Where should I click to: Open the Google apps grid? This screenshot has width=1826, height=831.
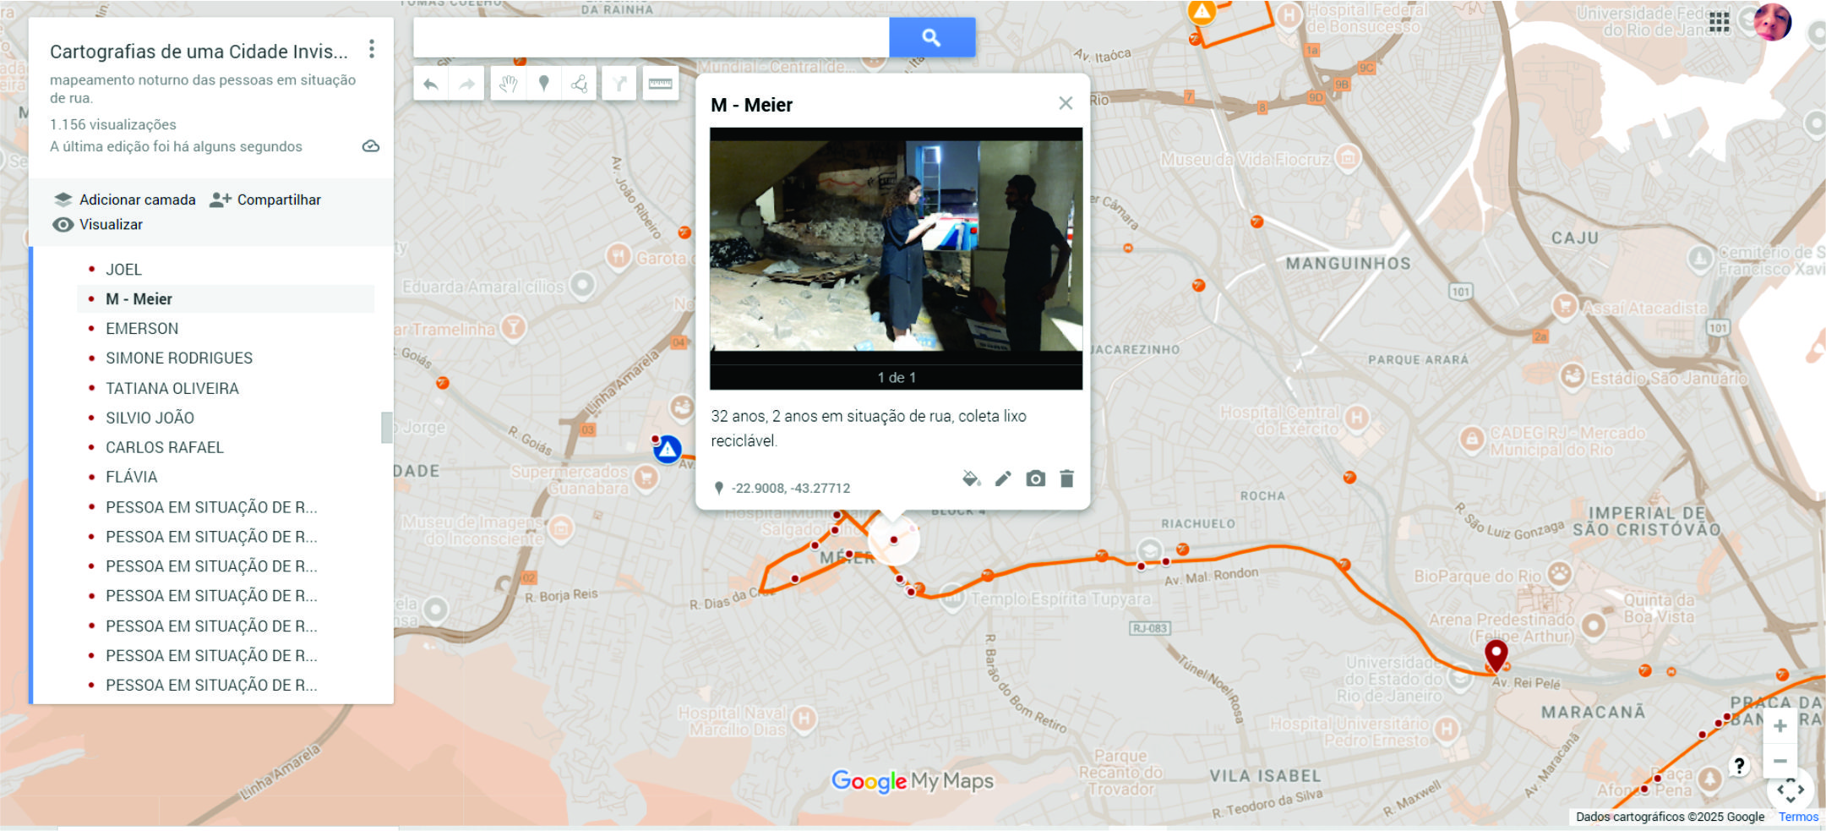click(x=1719, y=22)
